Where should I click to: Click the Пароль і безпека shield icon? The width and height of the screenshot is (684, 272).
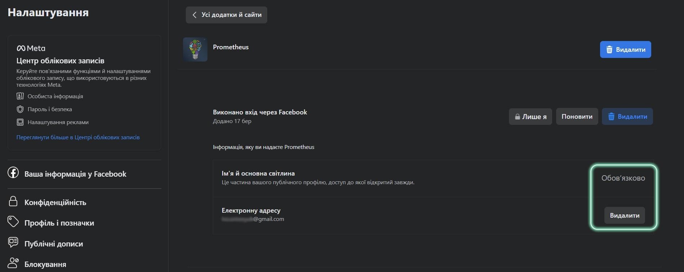[20, 109]
